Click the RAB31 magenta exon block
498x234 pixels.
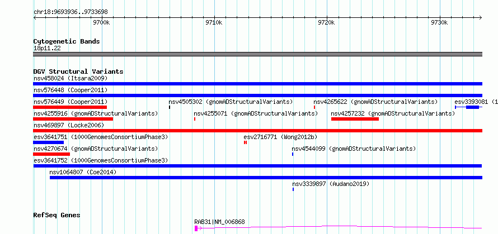click(x=196, y=228)
